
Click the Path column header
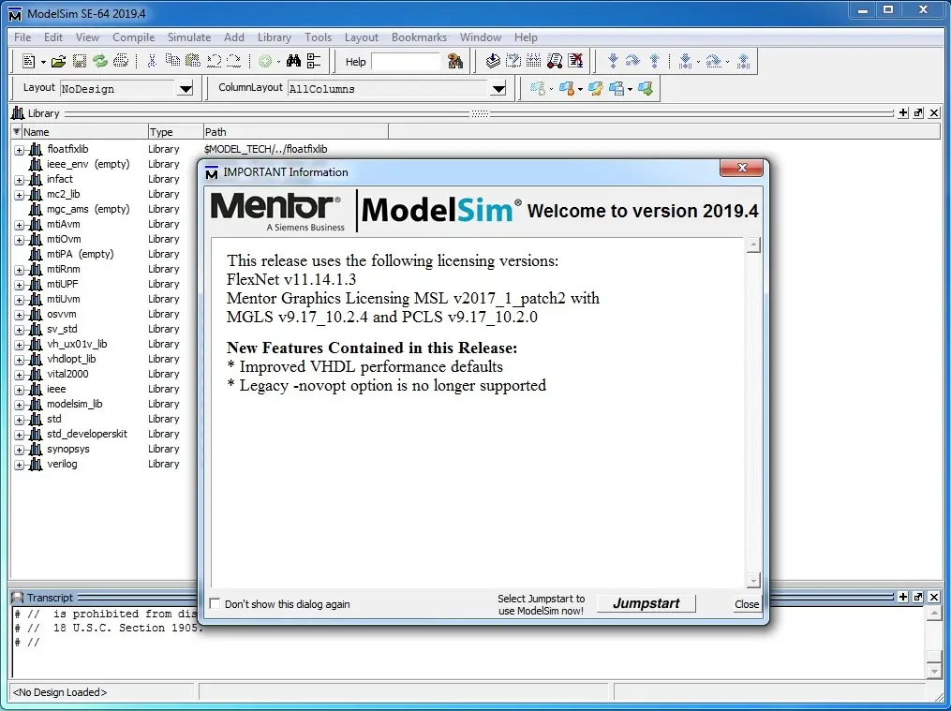[x=295, y=131]
